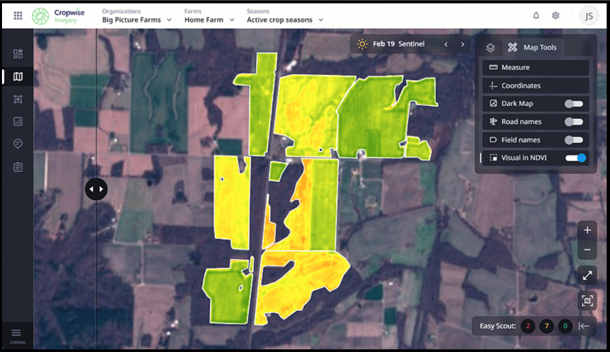Open the Home Farm farms dropdown
The height and width of the screenshot is (352, 610).
click(x=209, y=20)
